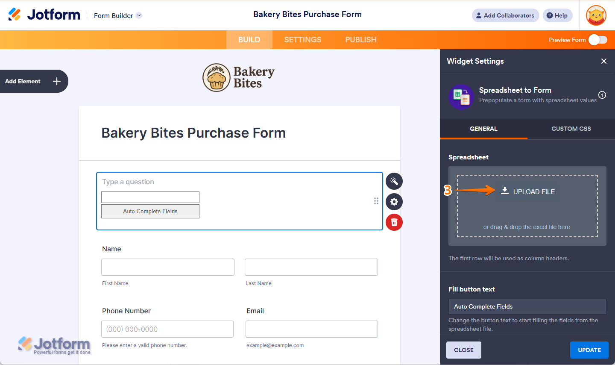Open the PUBLISH tab
Image resolution: width=615 pixels, height=365 pixels.
pyautogui.click(x=361, y=40)
